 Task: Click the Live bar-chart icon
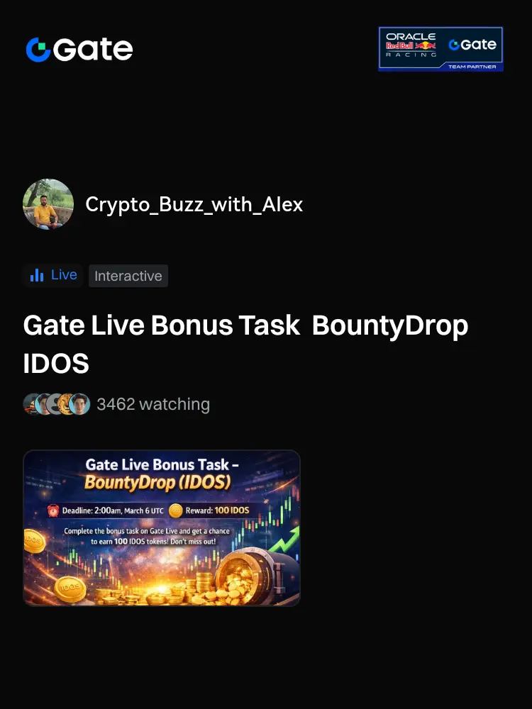(37, 275)
